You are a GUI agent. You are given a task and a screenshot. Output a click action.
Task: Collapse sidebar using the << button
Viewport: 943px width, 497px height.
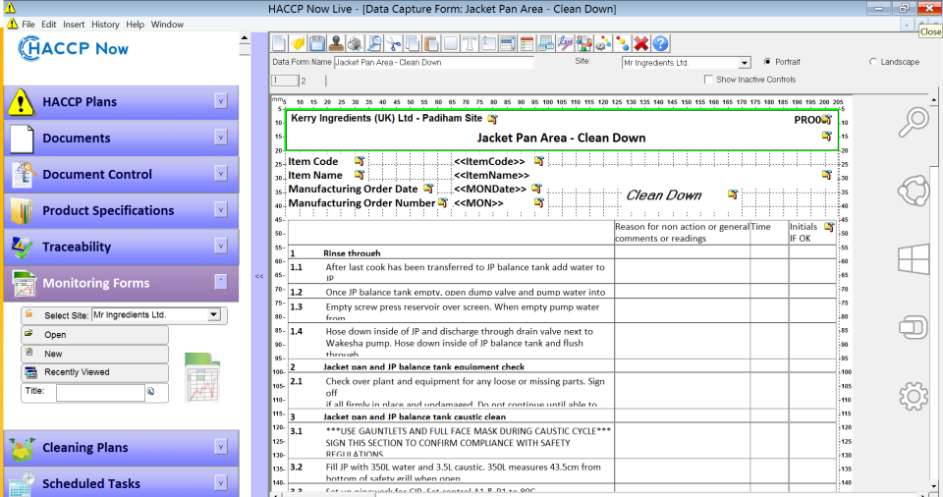pos(259,276)
